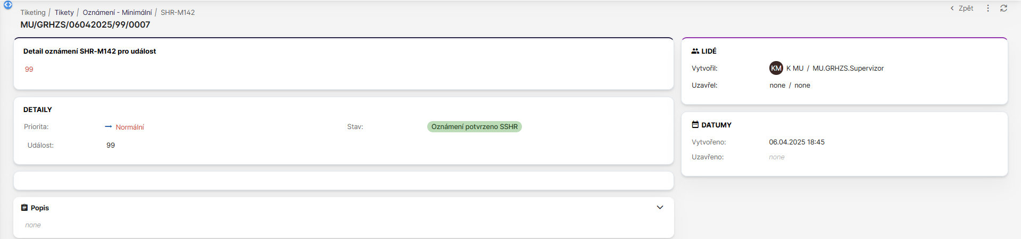Click the Normální priority arrow icon
Screen dimensions: 1021x239
tap(109, 127)
